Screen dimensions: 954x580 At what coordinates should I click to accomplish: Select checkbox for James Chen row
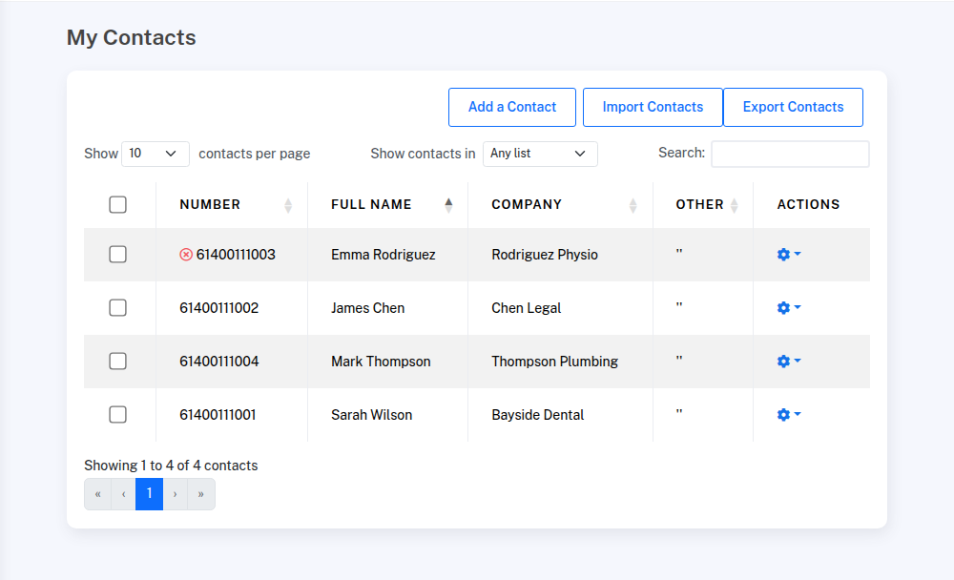[x=118, y=308]
